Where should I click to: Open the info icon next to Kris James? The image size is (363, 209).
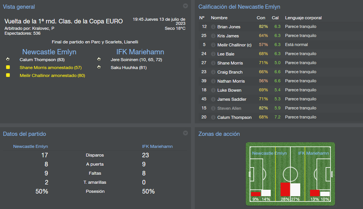pyautogui.click(x=213, y=36)
